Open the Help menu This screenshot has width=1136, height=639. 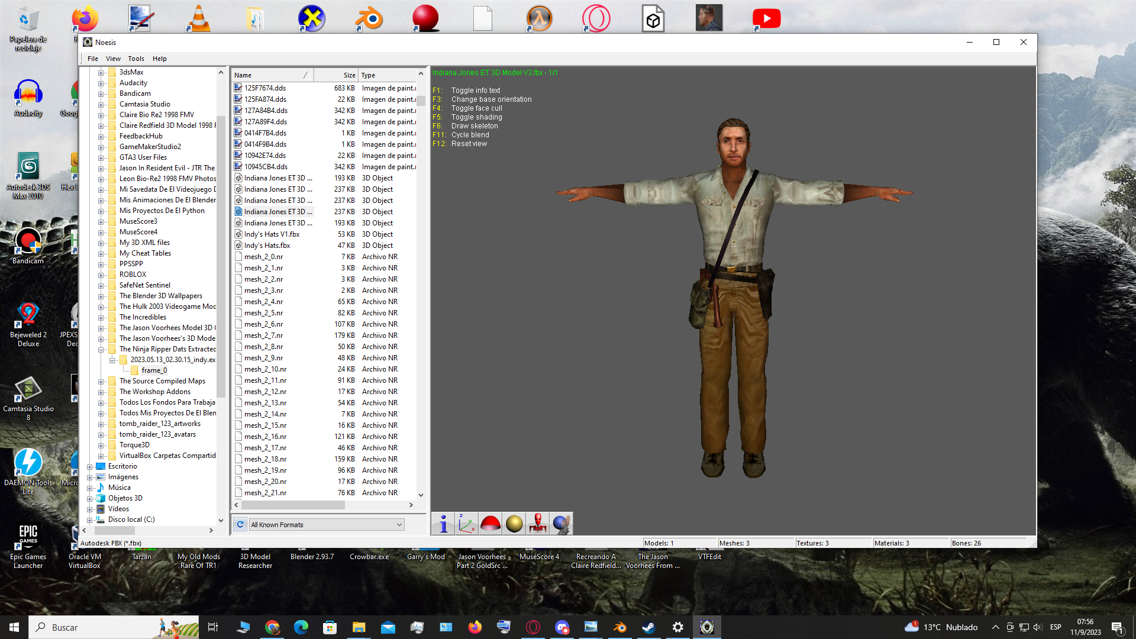(160, 59)
